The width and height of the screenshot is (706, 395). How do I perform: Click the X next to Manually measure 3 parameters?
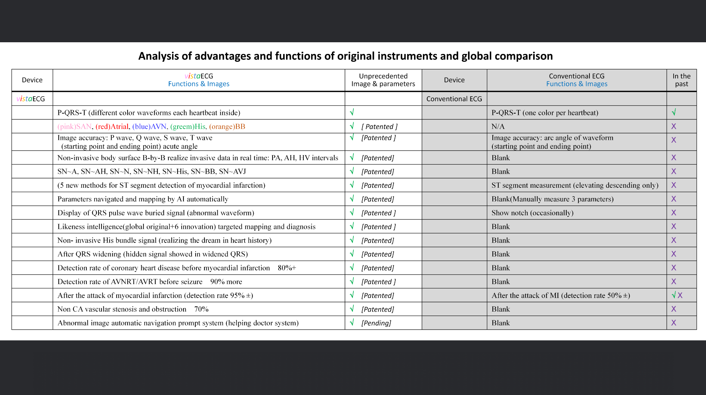point(674,199)
